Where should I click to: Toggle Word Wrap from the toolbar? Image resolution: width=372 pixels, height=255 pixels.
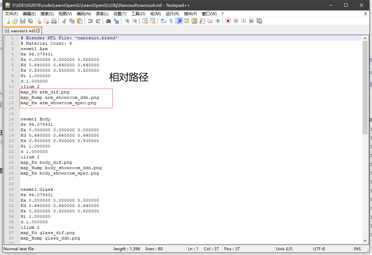click(163, 21)
